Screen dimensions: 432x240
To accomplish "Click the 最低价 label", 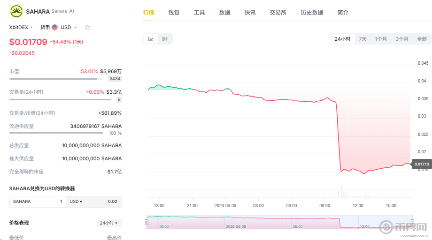I will [16, 238].
